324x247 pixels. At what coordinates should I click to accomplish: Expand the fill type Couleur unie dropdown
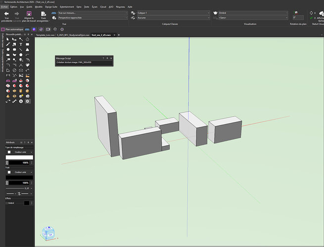coord(23,152)
